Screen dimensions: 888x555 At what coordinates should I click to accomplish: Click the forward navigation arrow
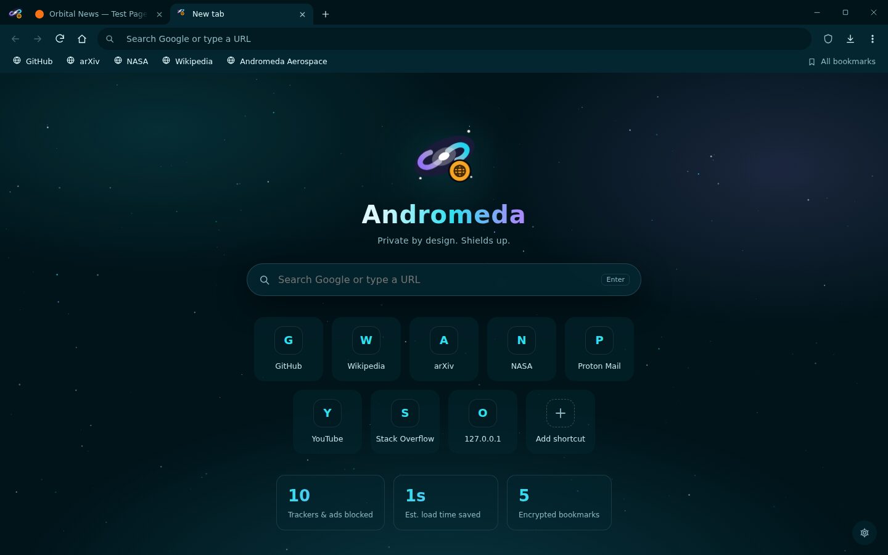38,39
